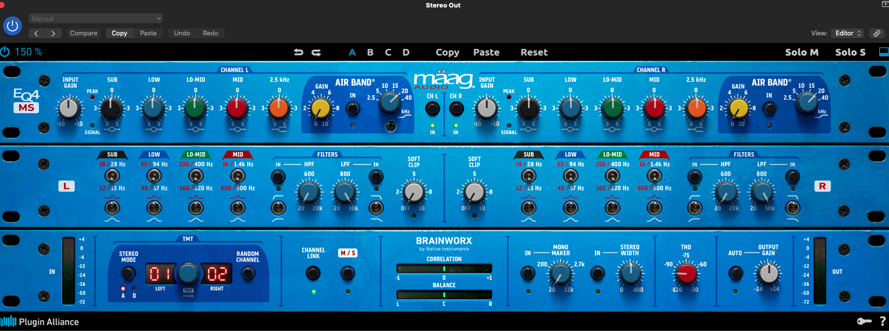The width and height of the screenshot is (889, 331).
Task: Click the host Copy button
Action: click(119, 33)
